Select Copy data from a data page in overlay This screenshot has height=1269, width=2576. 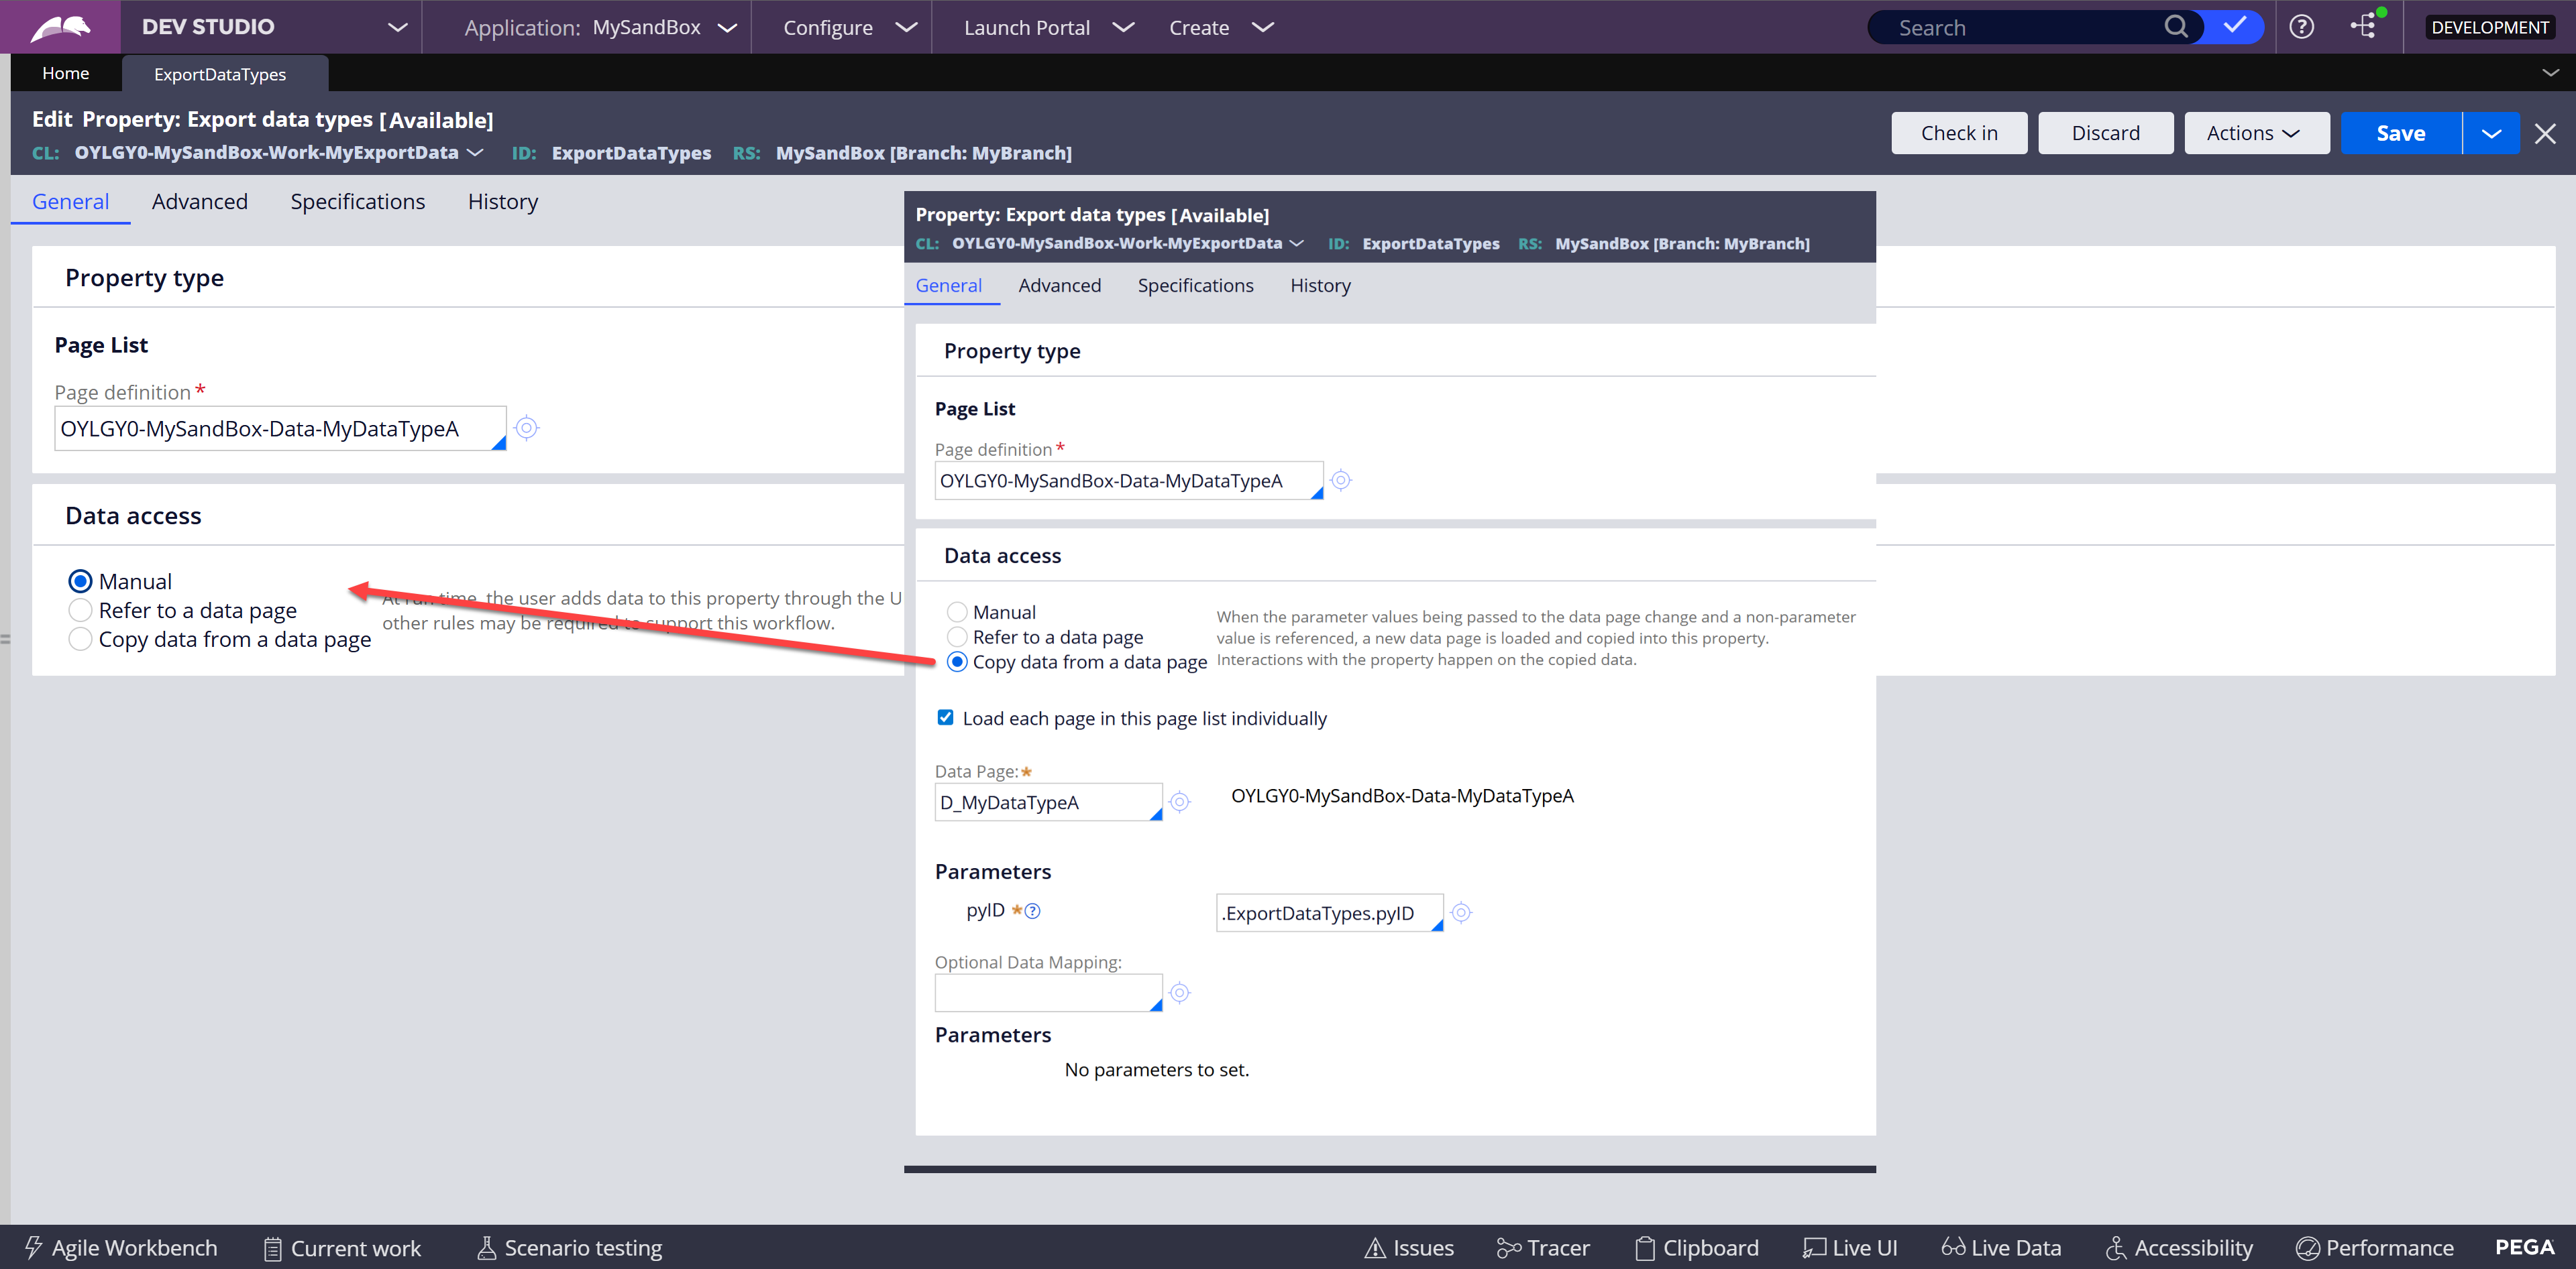(957, 662)
